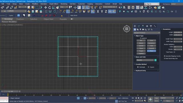The image size is (183, 103).
Task: Click the Mirror tool icon
Action: pos(120,8)
